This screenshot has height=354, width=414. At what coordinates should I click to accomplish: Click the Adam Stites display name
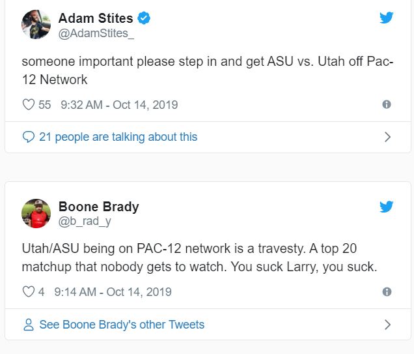tap(96, 18)
